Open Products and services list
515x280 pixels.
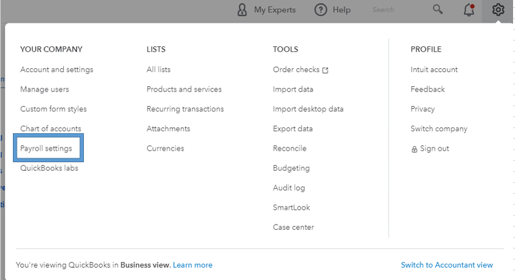[184, 89]
